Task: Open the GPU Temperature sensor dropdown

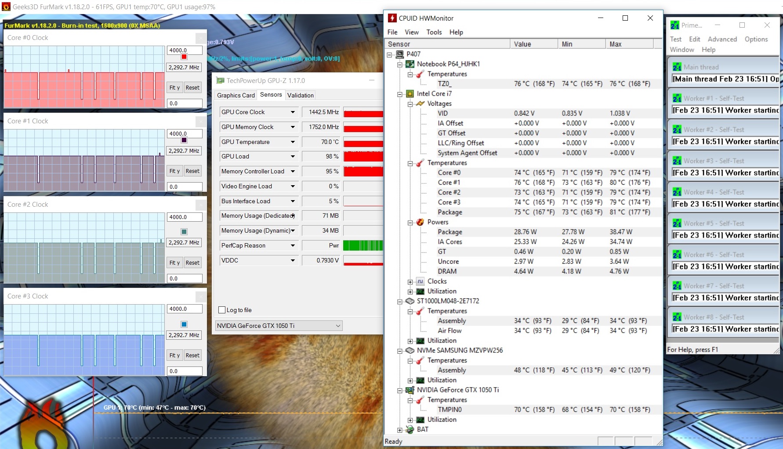Action: click(x=293, y=142)
